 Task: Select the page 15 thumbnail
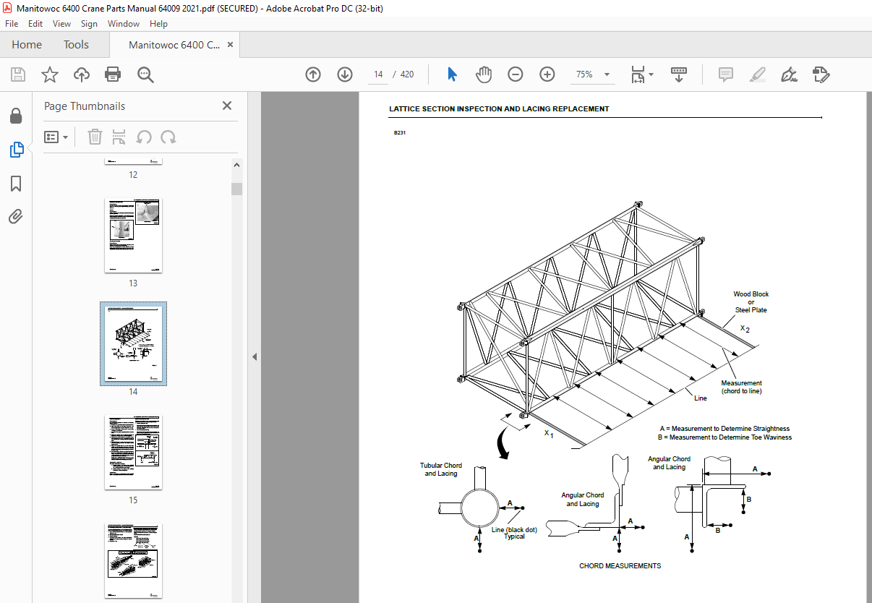133,452
